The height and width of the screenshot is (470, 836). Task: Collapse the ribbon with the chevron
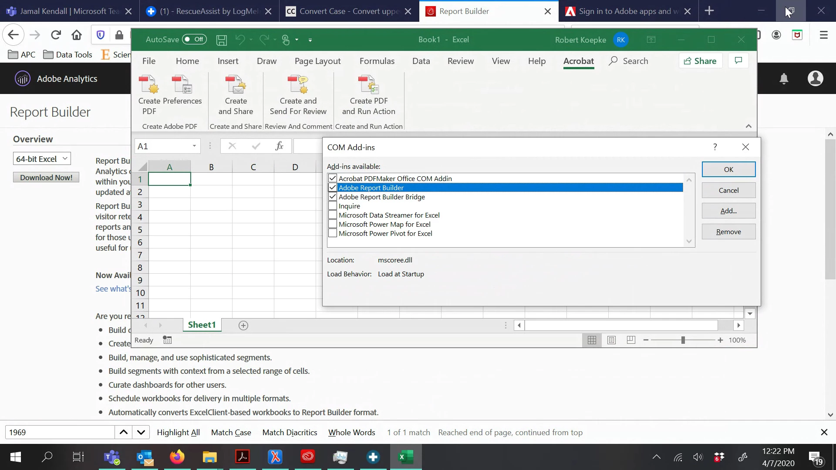748,126
